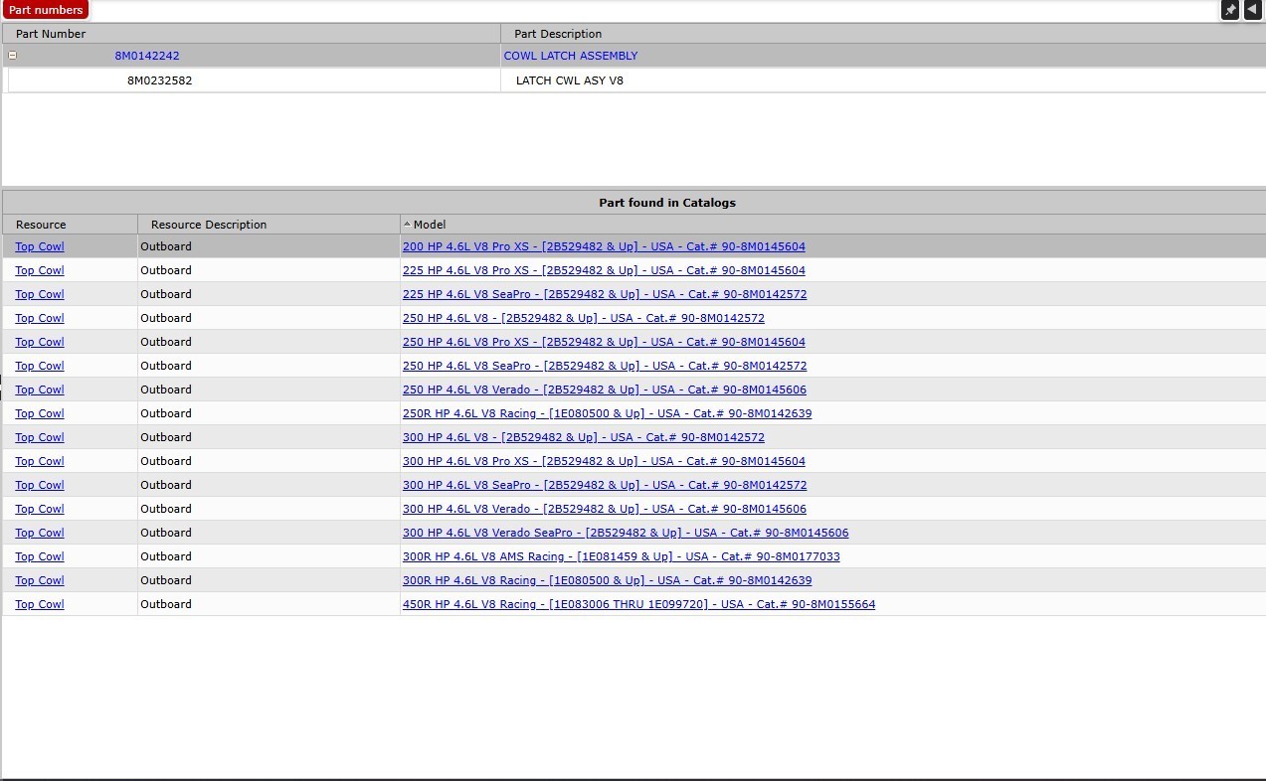Open 300 HP 4.6L V8 Verado SeaPro model
The height and width of the screenshot is (781, 1266).
click(625, 533)
